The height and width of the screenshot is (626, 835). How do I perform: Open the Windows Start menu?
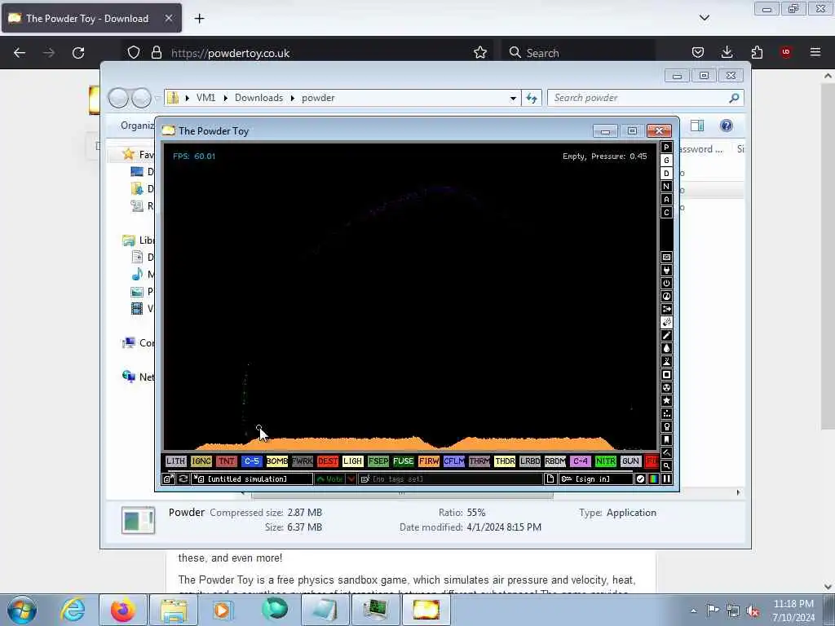click(x=22, y=610)
